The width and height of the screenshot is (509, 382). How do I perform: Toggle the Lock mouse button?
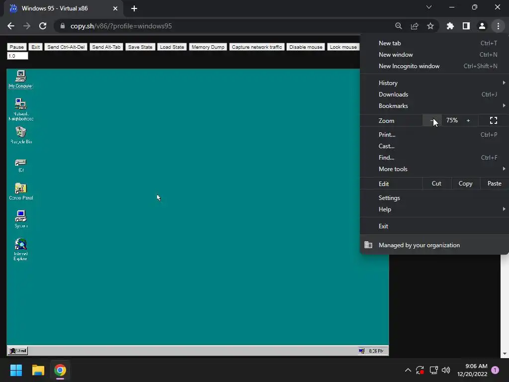pyautogui.click(x=343, y=47)
